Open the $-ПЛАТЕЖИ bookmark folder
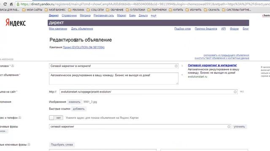Screen dimensions: 270x151 [135, 10]
